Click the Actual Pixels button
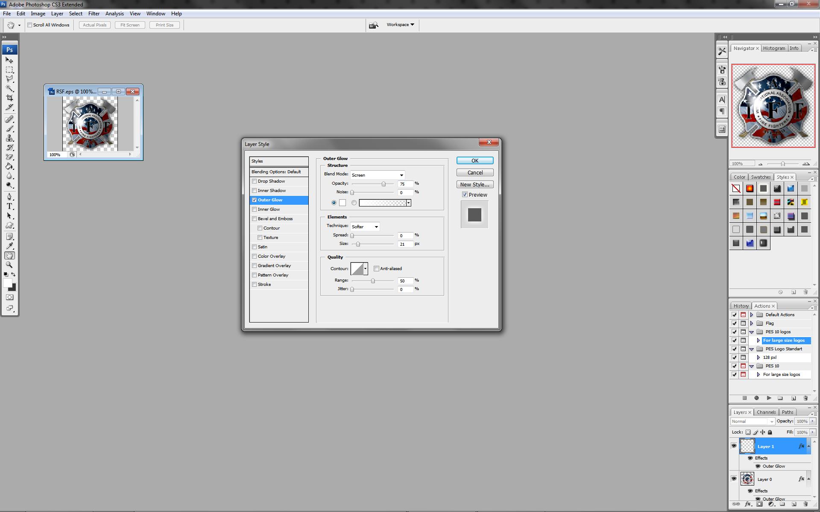 [95, 25]
